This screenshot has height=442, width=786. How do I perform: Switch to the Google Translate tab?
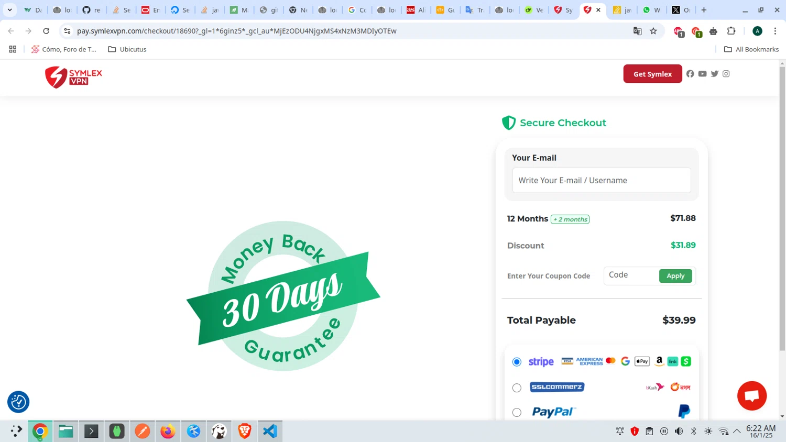point(475,10)
